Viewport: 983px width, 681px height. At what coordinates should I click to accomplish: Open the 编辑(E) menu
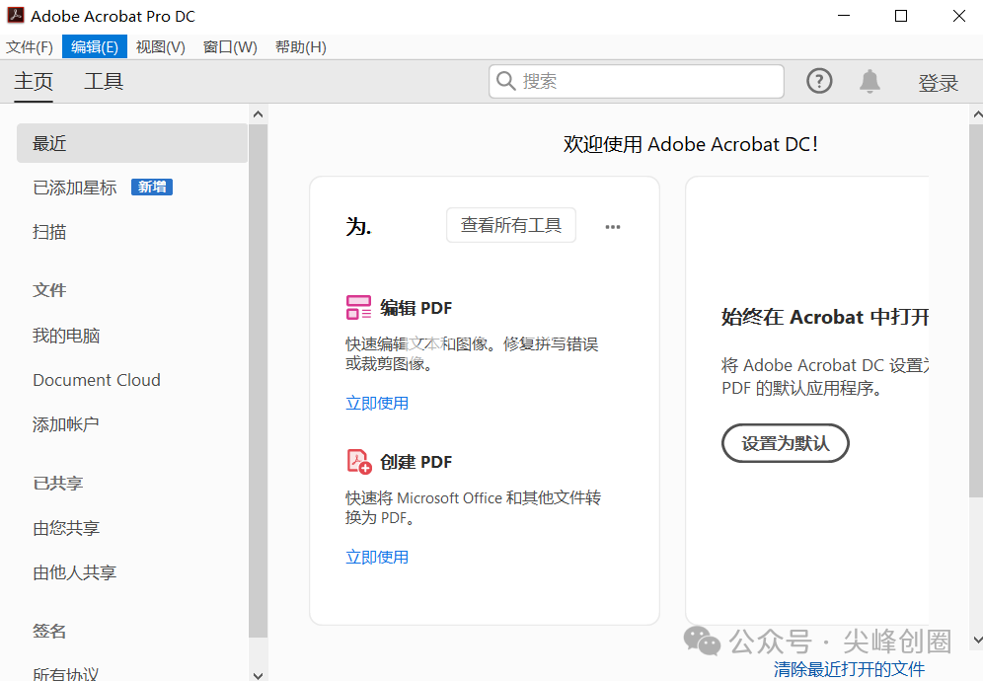pyautogui.click(x=95, y=47)
